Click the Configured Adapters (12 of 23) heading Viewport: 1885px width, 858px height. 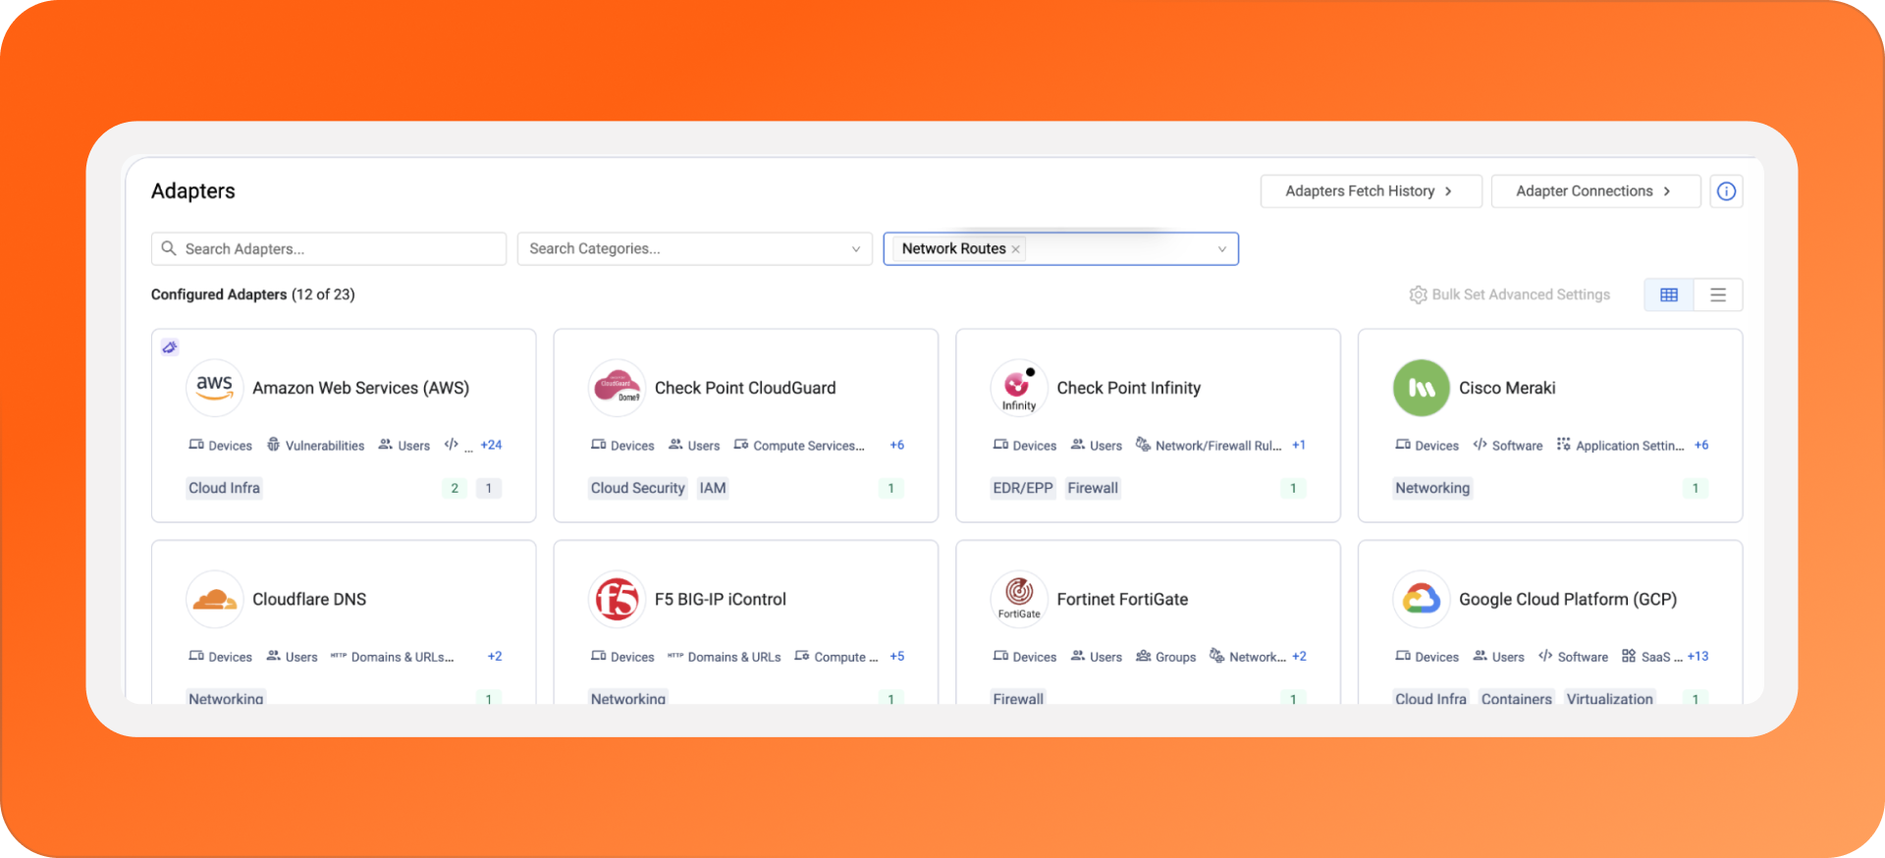click(253, 295)
